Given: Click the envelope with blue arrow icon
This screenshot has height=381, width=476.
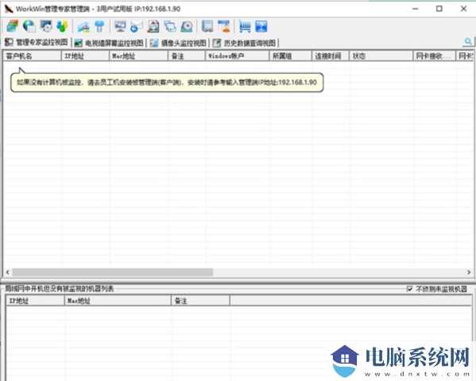Looking at the screenshot, I should 137,26.
